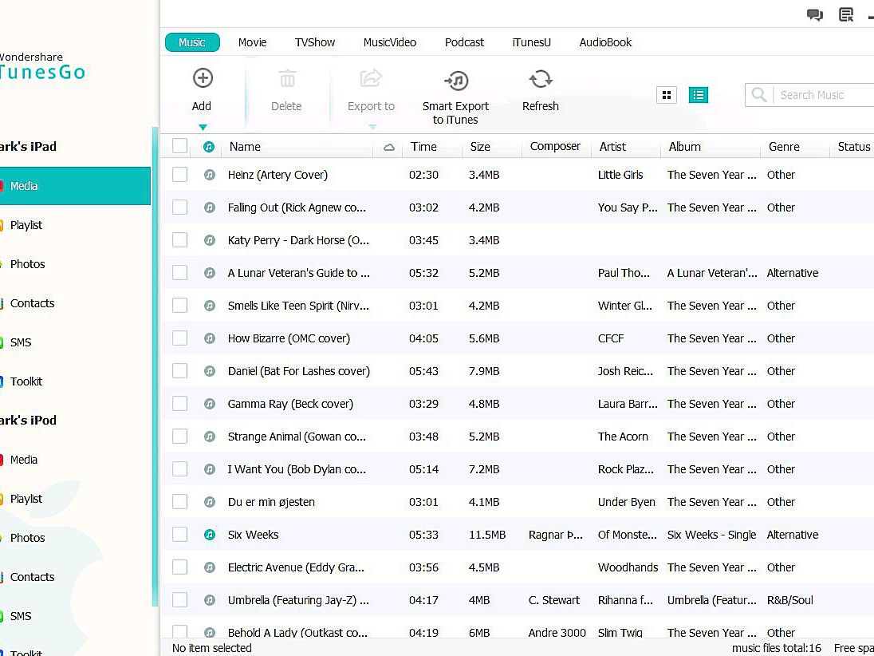Click Smart Export to iTunes icon
The height and width of the screenshot is (656, 874).
click(x=456, y=81)
